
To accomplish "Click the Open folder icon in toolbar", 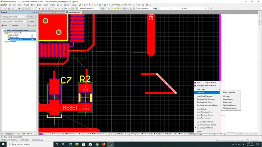I will 5,8.
